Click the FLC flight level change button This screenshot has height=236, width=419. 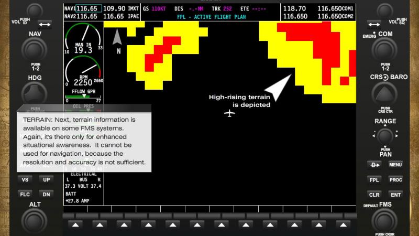click(x=25, y=195)
